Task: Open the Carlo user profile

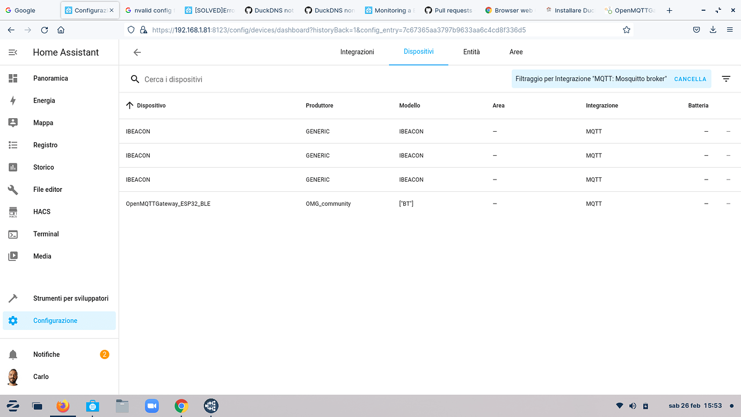Action: click(x=41, y=377)
